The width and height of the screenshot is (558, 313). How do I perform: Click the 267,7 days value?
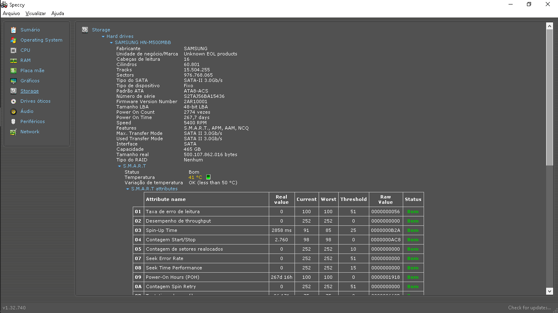point(196,117)
